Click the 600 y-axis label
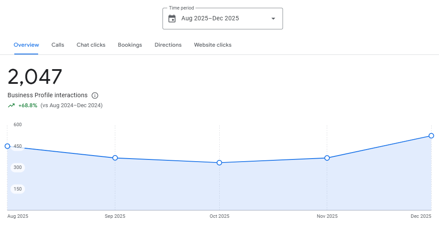Viewport: 439px width, 226px height. (x=18, y=125)
